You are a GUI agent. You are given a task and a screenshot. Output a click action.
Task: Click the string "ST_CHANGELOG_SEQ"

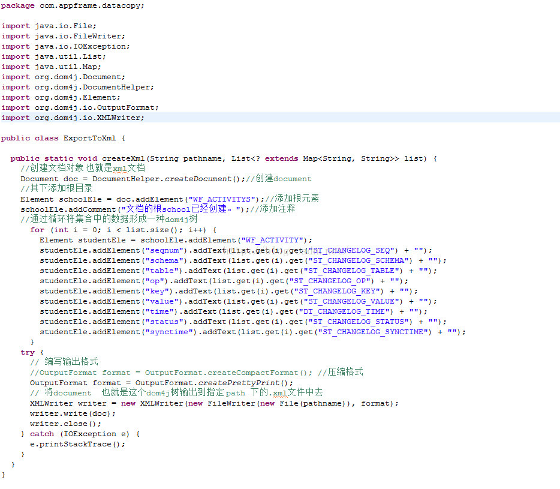click(x=351, y=250)
